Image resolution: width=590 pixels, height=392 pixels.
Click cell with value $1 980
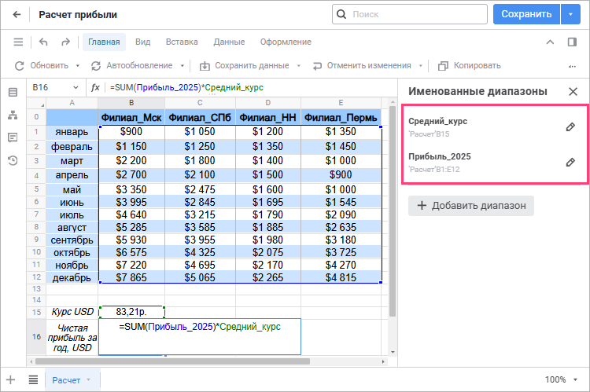[268, 240]
